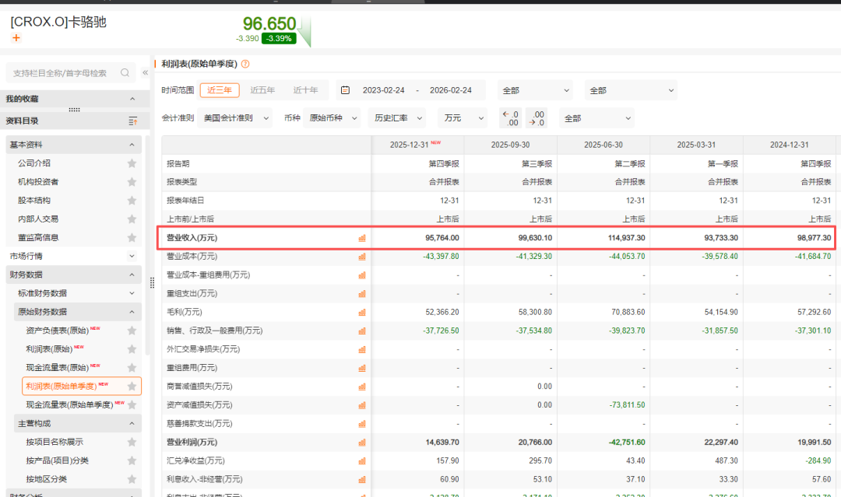Select 按产品(项目)分类 in sidebar
841x497 pixels.
[x=58, y=460]
